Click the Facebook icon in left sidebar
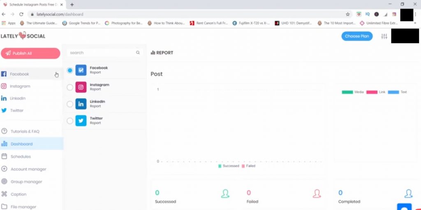421x210 pixels. pyautogui.click(x=4, y=74)
